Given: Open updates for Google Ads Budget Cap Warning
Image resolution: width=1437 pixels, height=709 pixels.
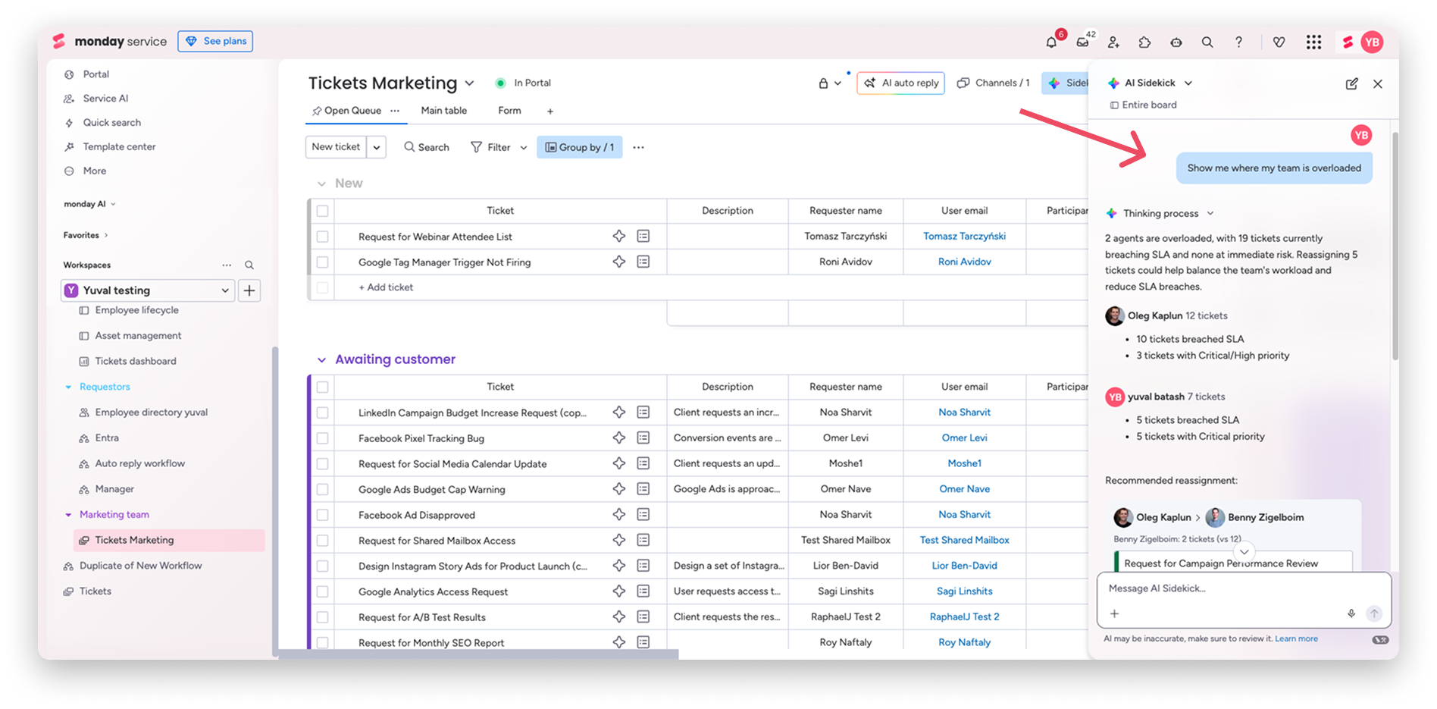Looking at the screenshot, I should tap(643, 489).
